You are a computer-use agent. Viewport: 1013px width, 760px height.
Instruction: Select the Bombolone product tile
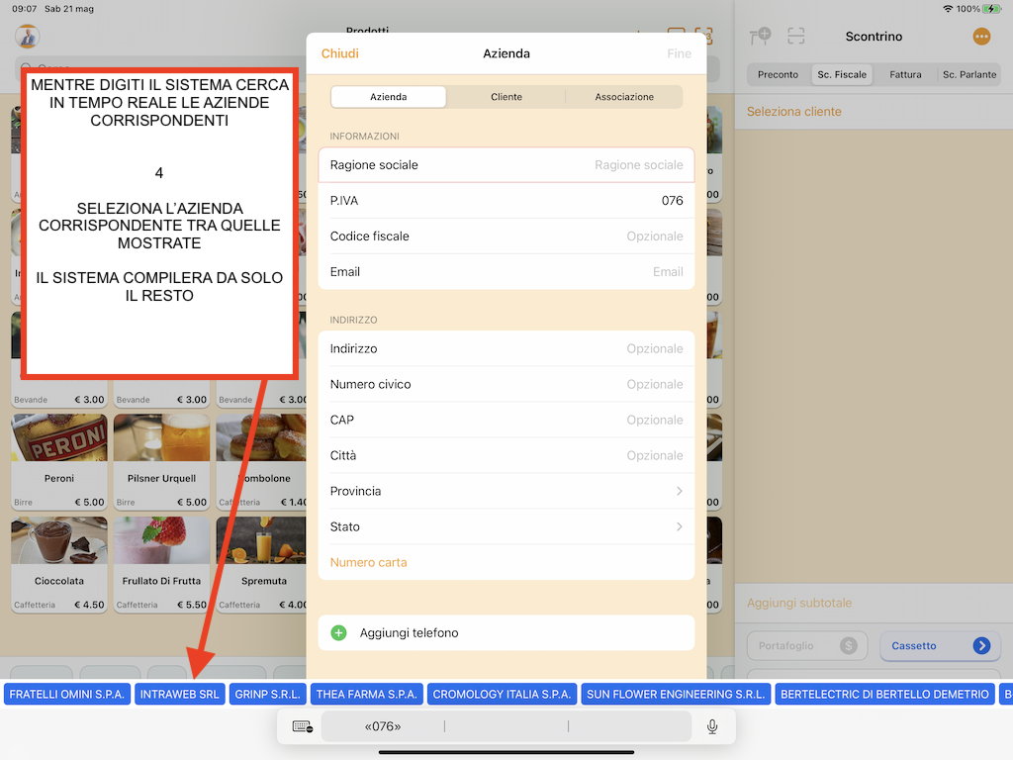pyautogui.click(x=261, y=461)
